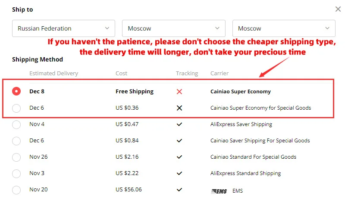Click the AliExpress Standard Shipping carrier name
The height and width of the screenshot is (203, 345).
pos(245,173)
